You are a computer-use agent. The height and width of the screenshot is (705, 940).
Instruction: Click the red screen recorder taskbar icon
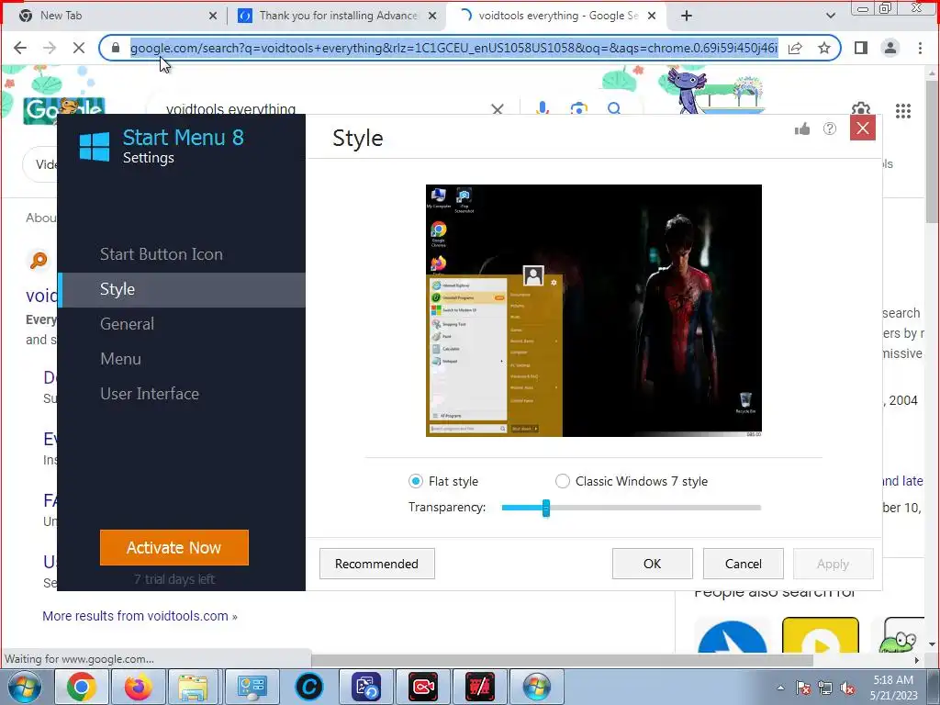click(x=423, y=687)
